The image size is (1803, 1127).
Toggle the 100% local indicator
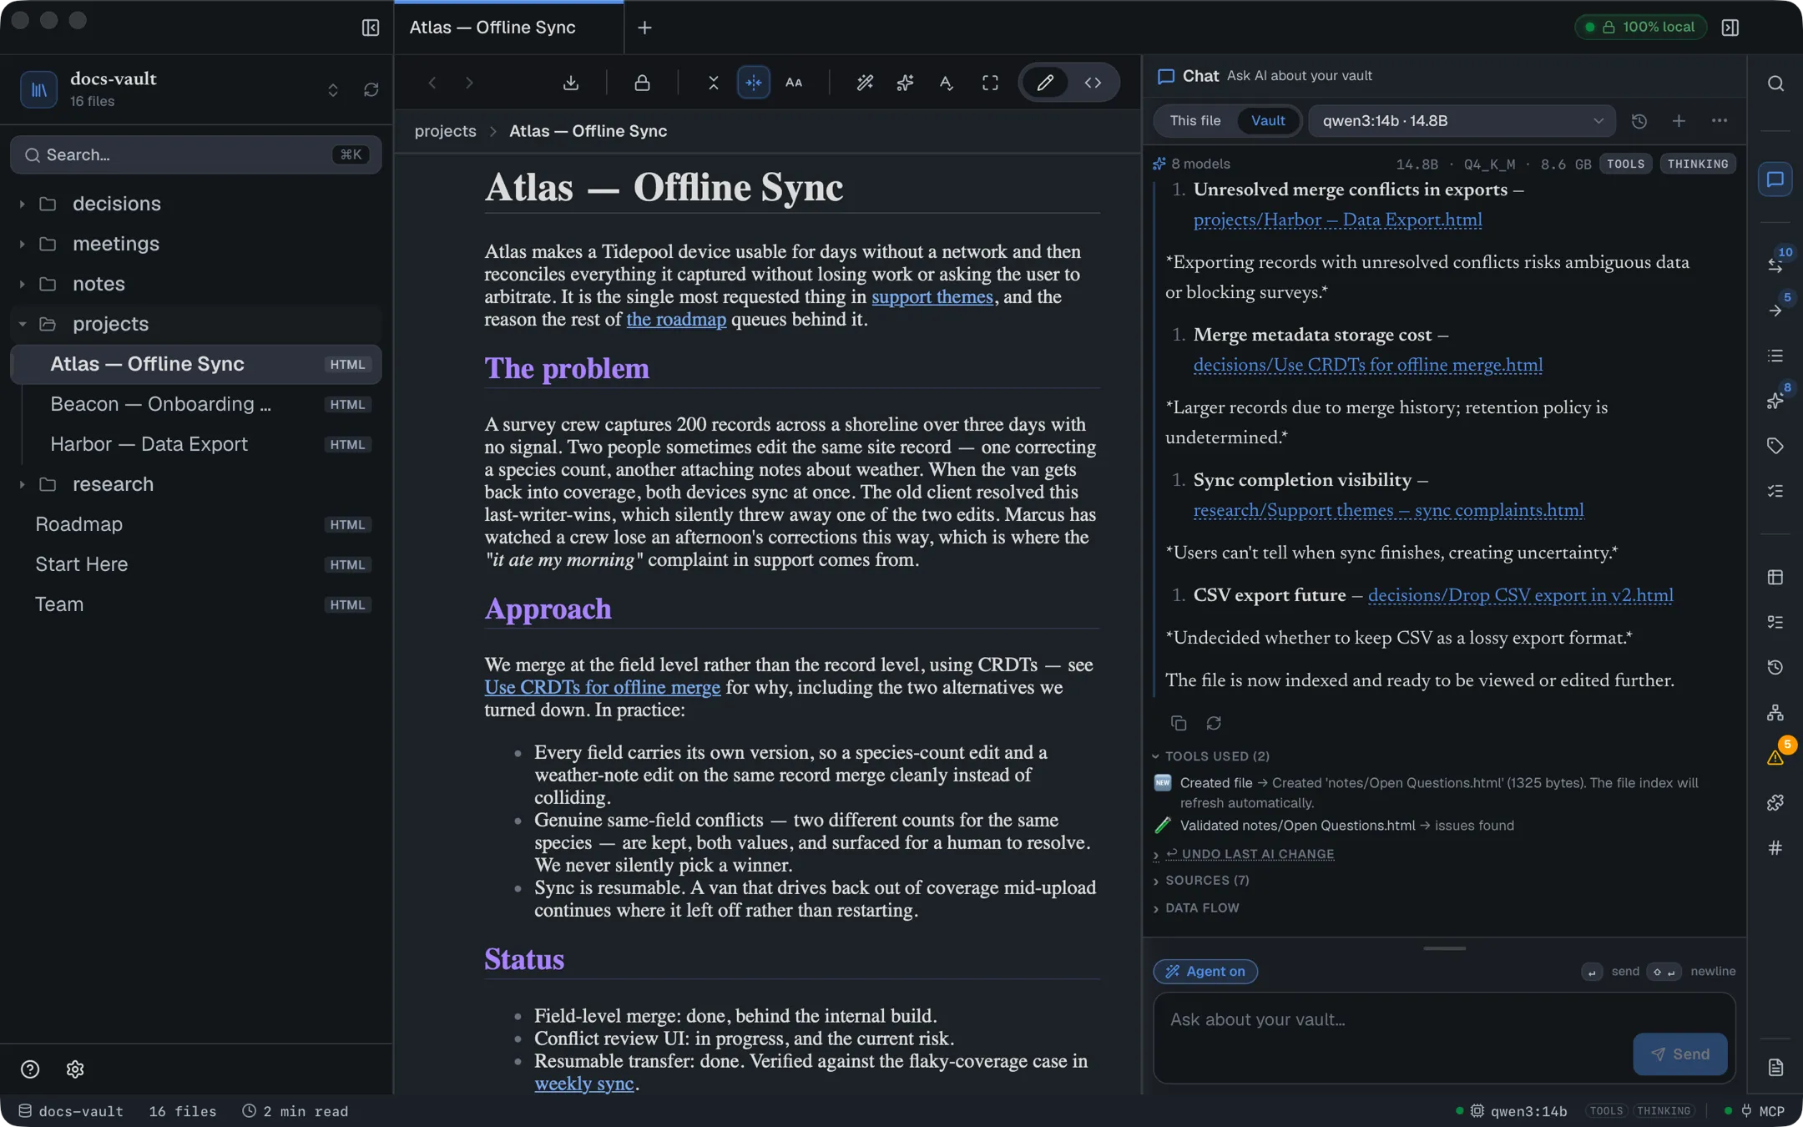coord(1640,28)
